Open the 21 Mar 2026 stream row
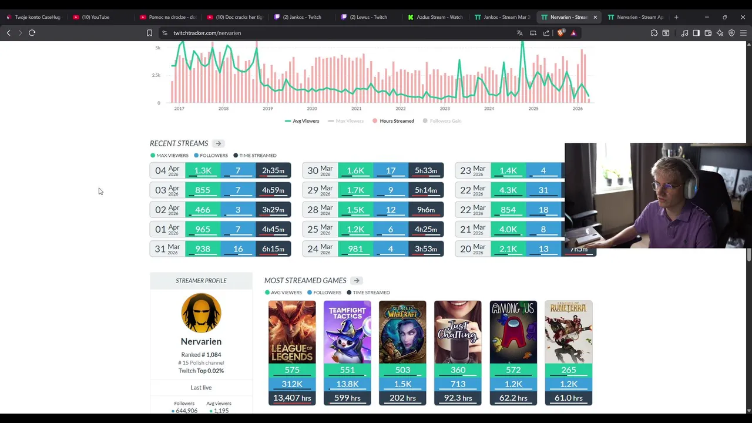This screenshot has height=423, width=752. [510, 229]
